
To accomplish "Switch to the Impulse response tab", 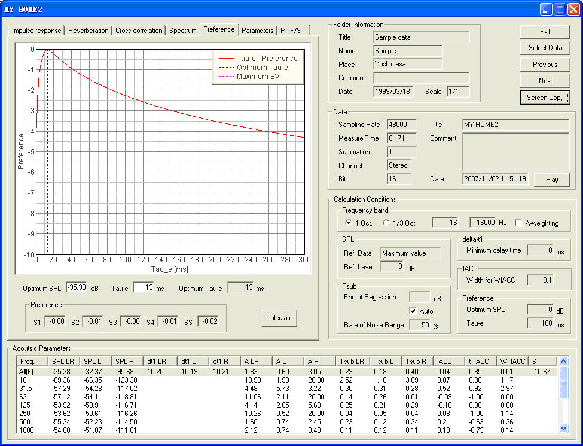I will 36,31.
